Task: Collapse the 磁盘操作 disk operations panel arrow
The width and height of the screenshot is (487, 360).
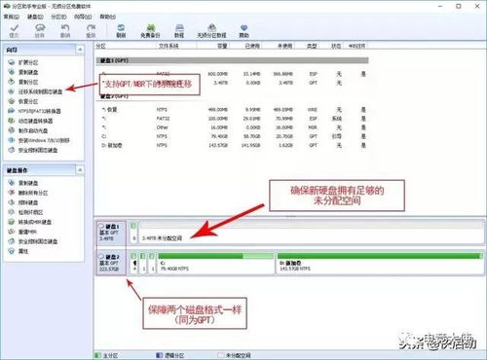Action: (80, 170)
